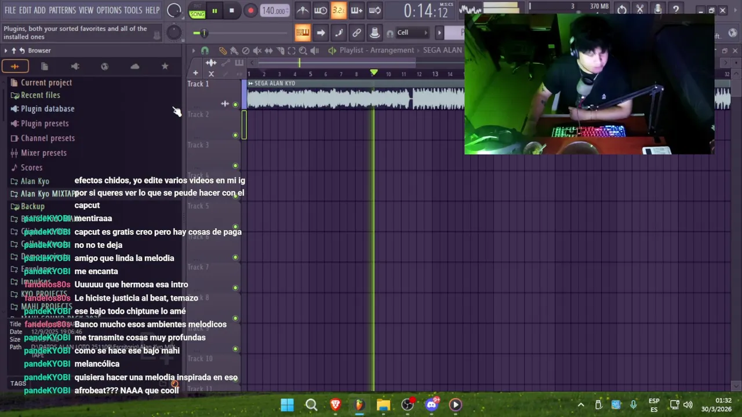Select the playlist Mute tool
Screen dimensions: 742x417
point(257,51)
